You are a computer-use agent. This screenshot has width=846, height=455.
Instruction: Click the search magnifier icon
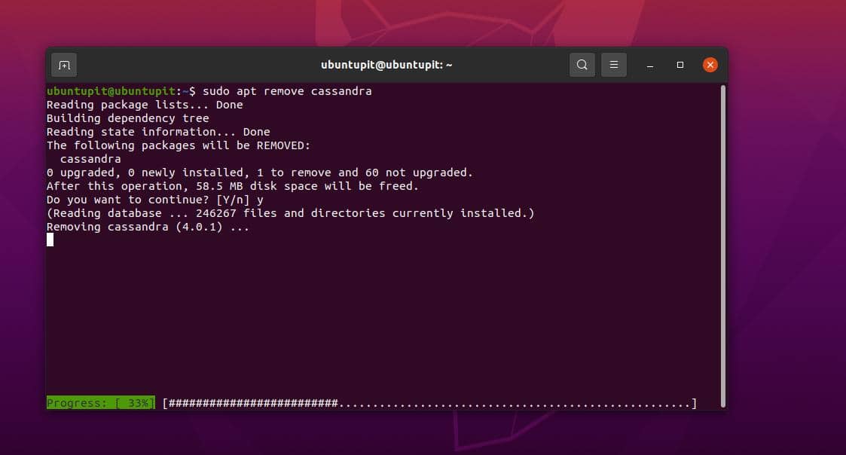click(x=582, y=65)
